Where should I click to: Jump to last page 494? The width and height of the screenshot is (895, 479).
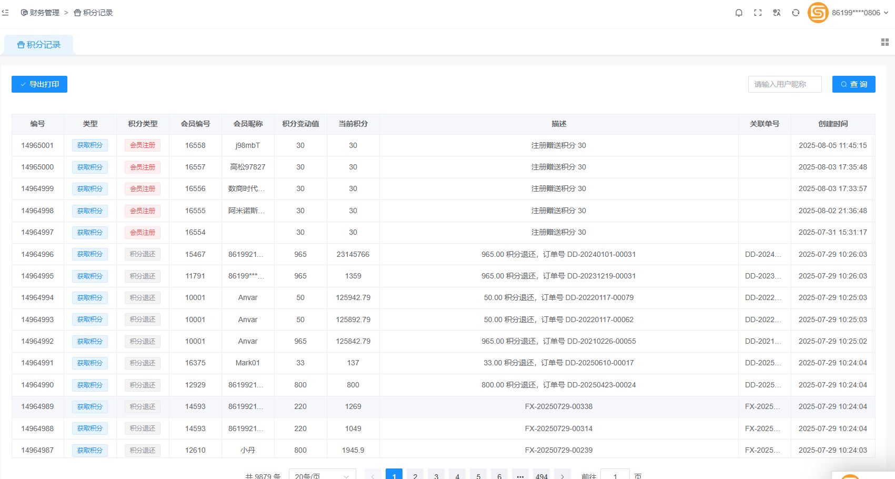(541, 475)
